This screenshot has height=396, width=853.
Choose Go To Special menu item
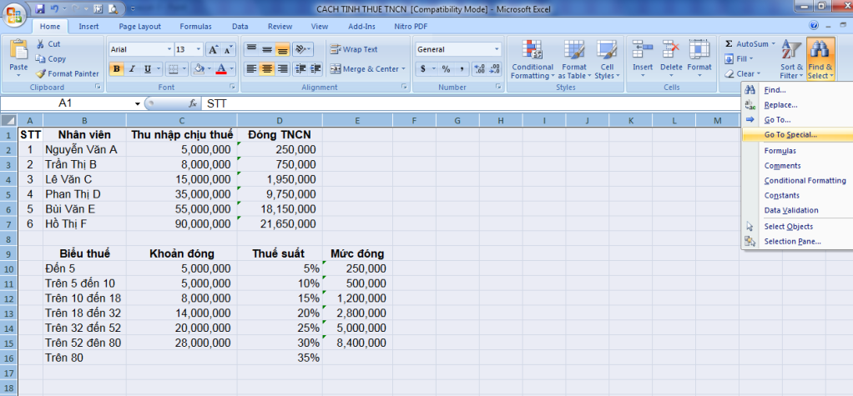coord(797,135)
